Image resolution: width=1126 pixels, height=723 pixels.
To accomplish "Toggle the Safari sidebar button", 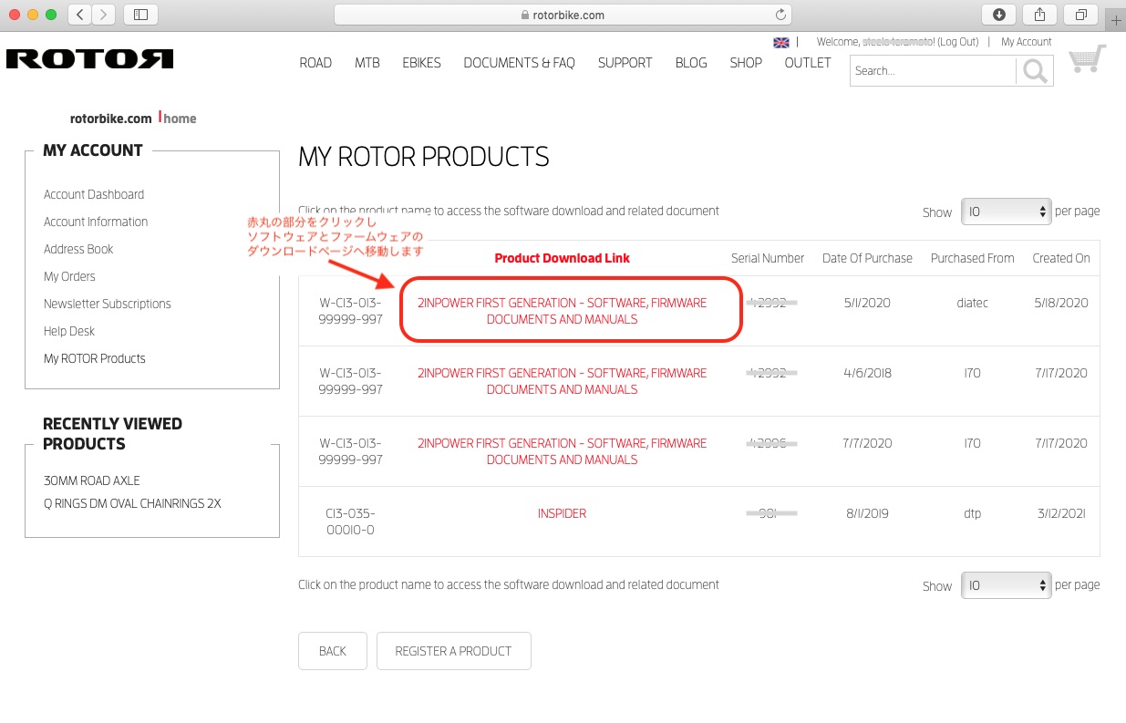I will point(140,15).
